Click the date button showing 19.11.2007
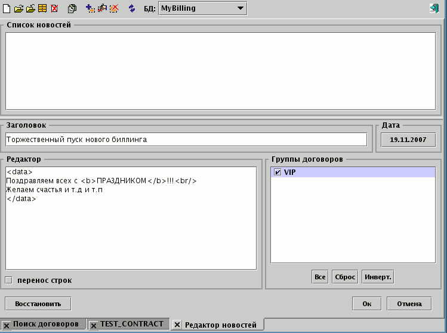The height and width of the screenshot is (333, 447). 408,139
